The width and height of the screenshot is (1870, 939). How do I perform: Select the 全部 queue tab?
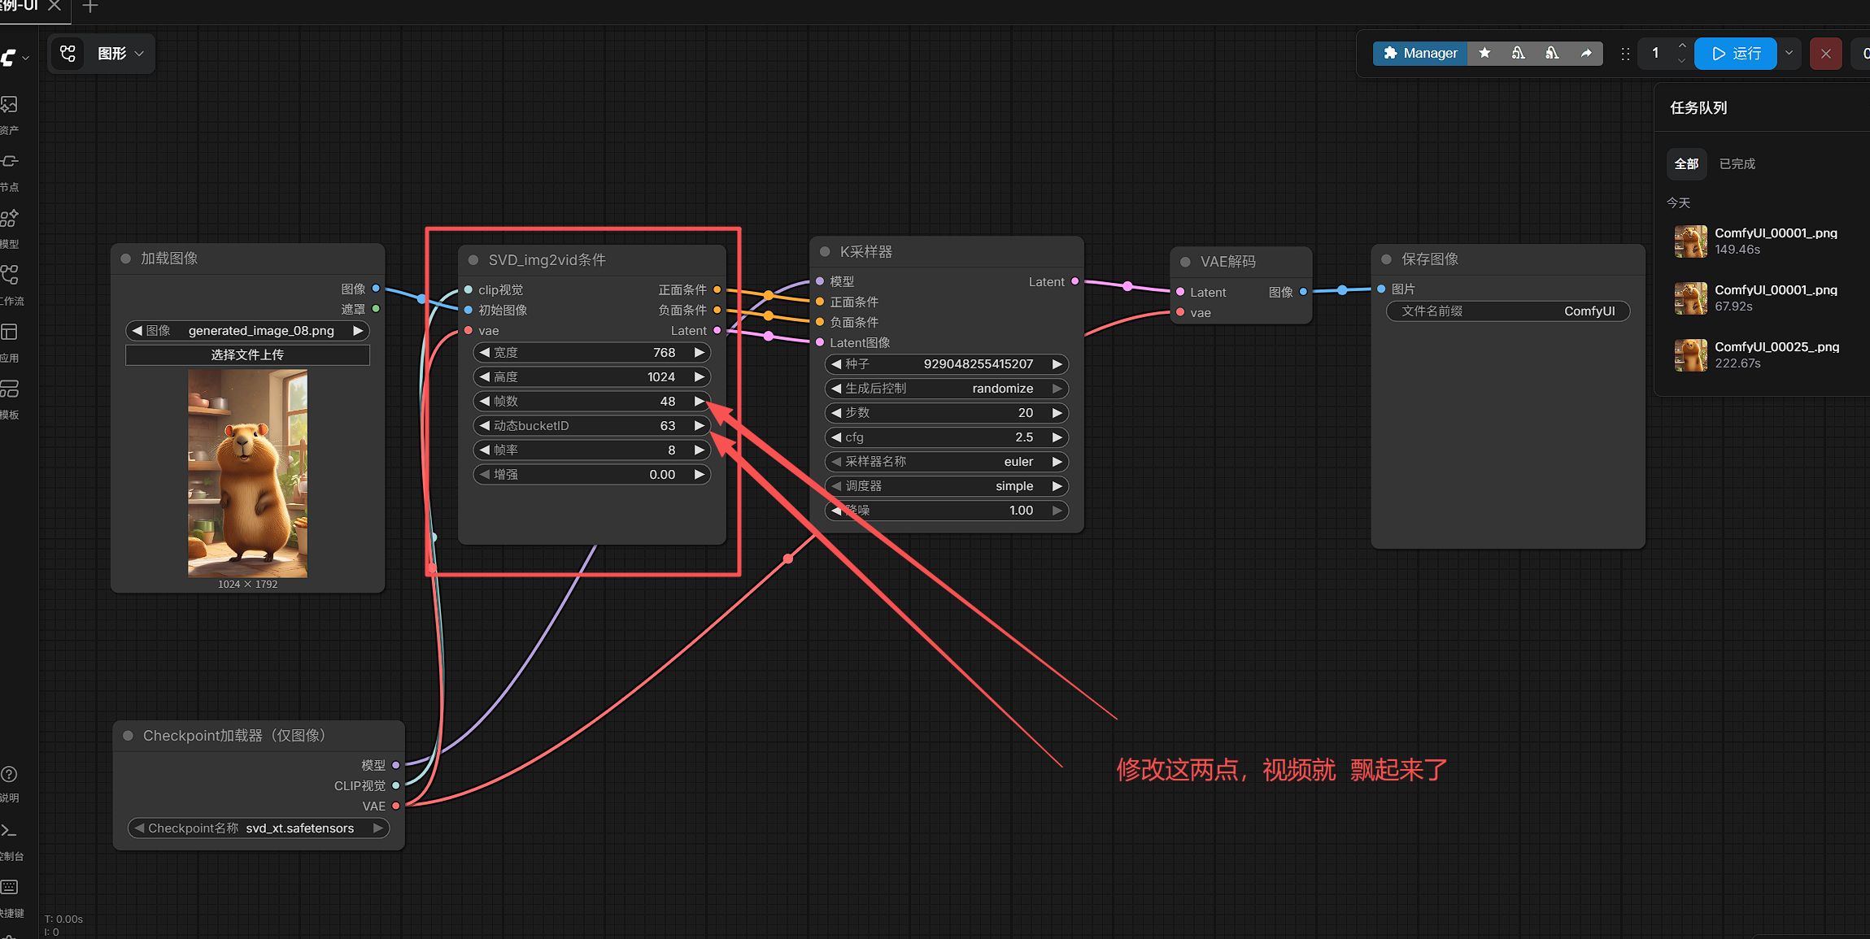(1686, 164)
